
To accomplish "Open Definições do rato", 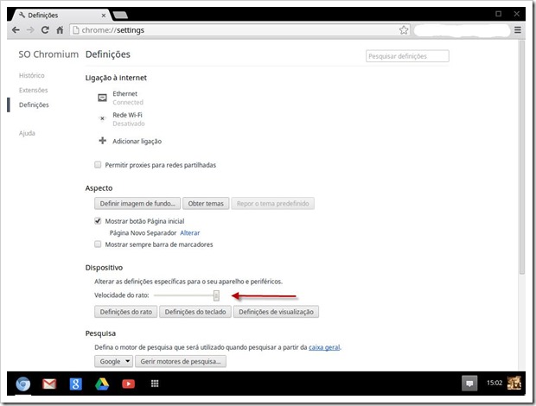I will [x=126, y=312].
